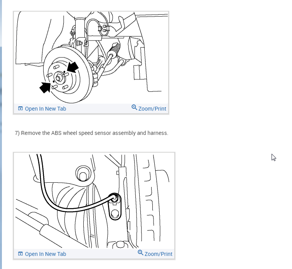
Task: Click the new-tab icon under the wheel hub diagram
Action: point(20,108)
